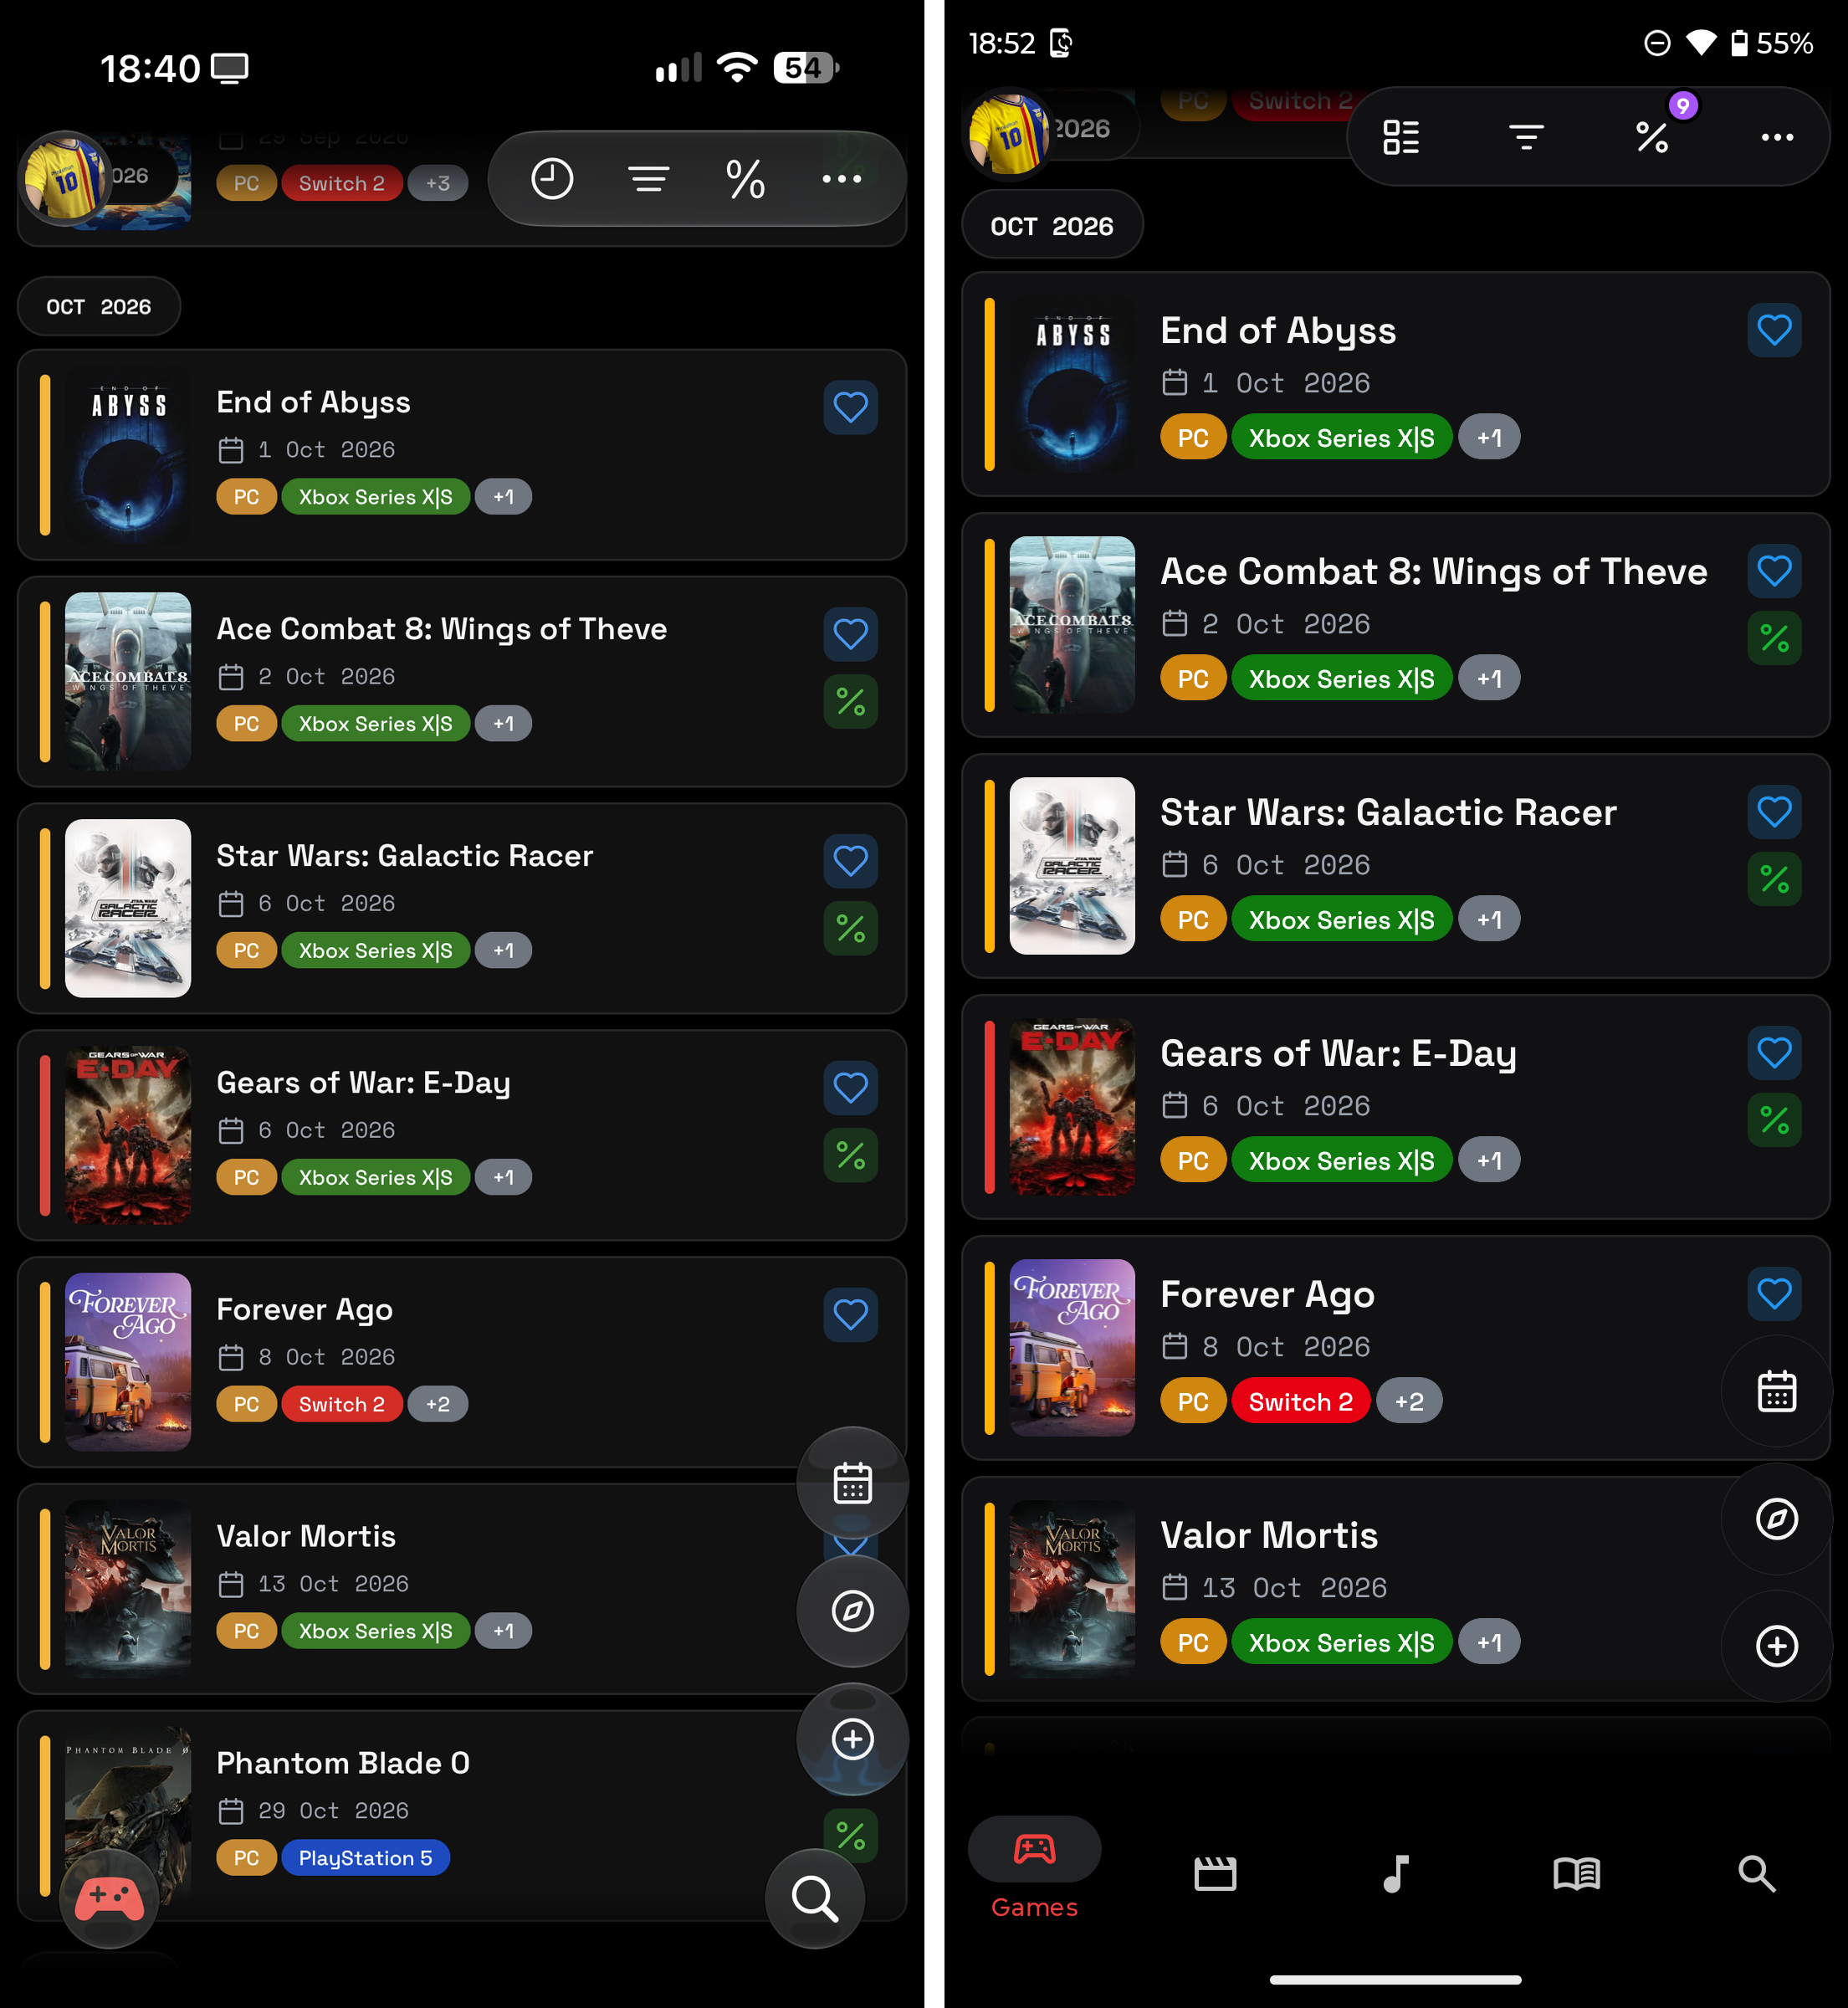This screenshot has height=2008, width=1848.
Task: Expand +3 platforms chip on left top card
Action: pyautogui.click(x=438, y=183)
